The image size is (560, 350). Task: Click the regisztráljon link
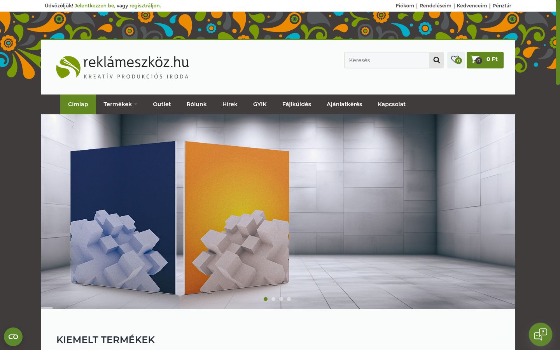click(145, 6)
